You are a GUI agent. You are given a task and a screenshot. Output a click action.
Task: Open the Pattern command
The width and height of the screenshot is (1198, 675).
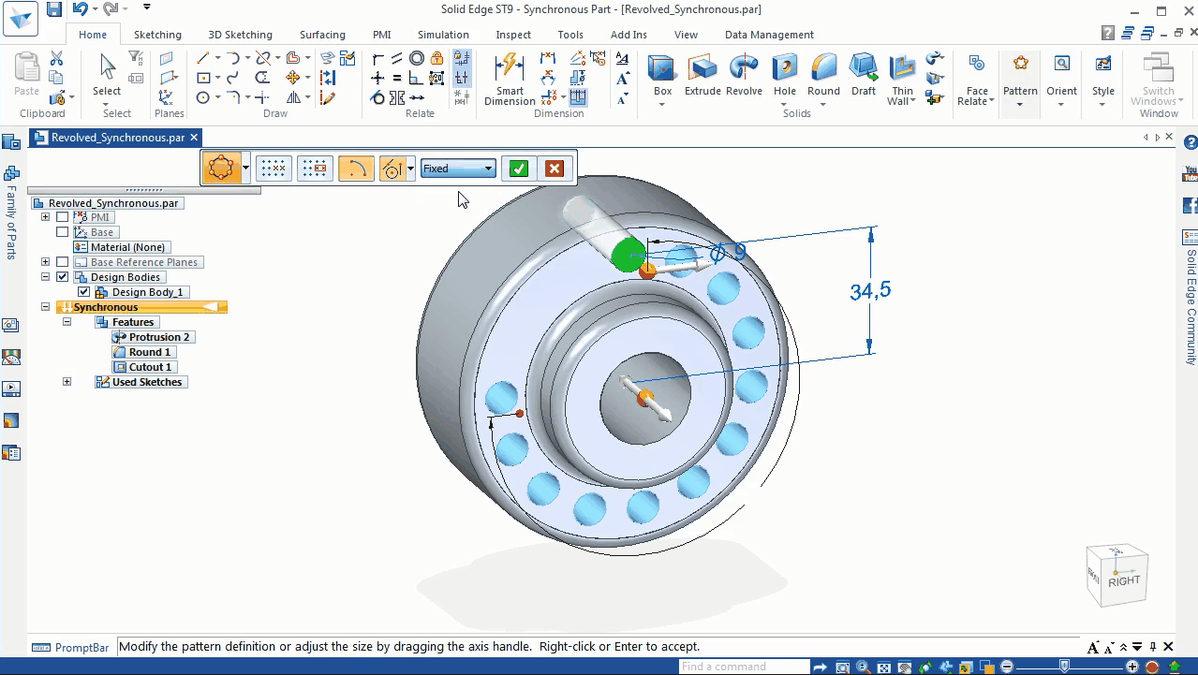pyautogui.click(x=1020, y=79)
